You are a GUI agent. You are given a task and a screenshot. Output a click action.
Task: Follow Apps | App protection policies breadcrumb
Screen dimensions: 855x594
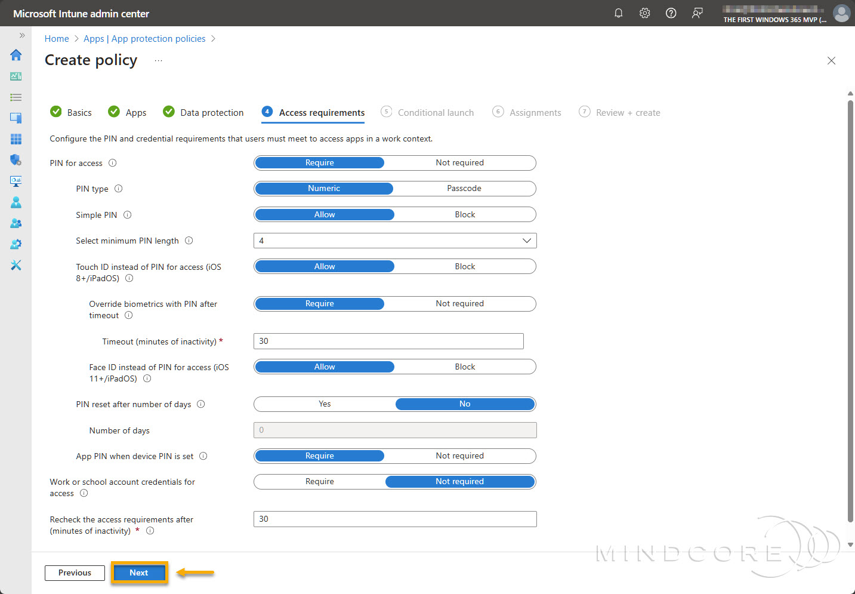(144, 39)
